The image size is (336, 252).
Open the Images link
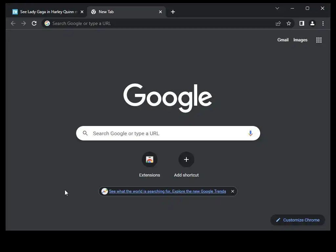pos(300,40)
